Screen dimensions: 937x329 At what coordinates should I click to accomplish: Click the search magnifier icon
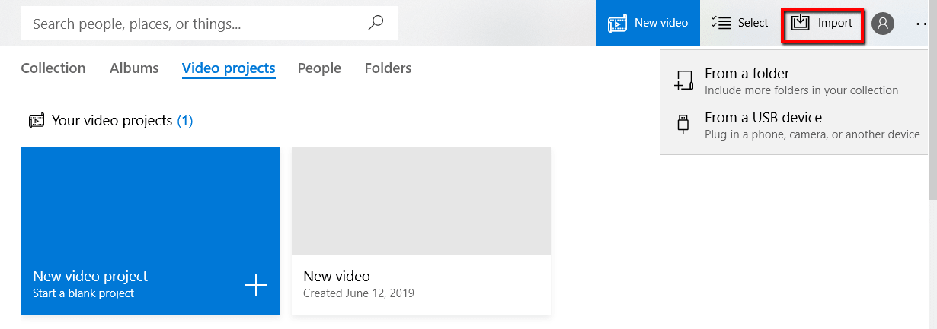pyautogui.click(x=376, y=23)
